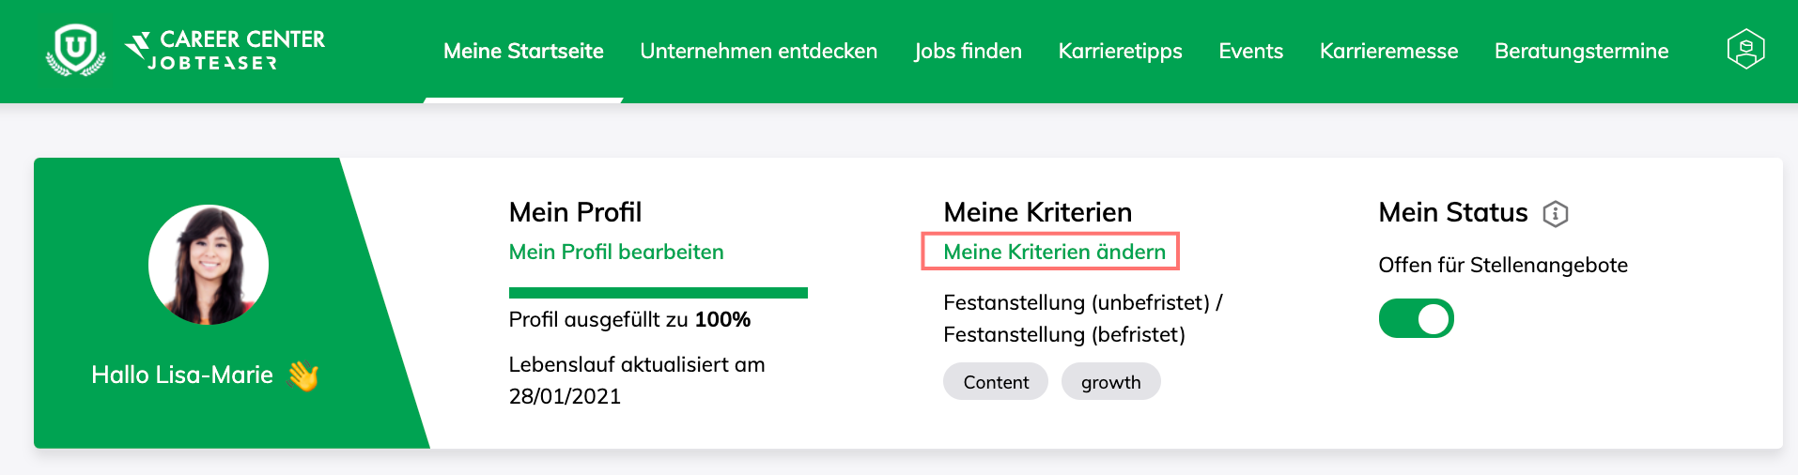The height and width of the screenshot is (475, 1798).
Task: Select the Content criteria tag
Action: pyautogui.click(x=996, y=382)
